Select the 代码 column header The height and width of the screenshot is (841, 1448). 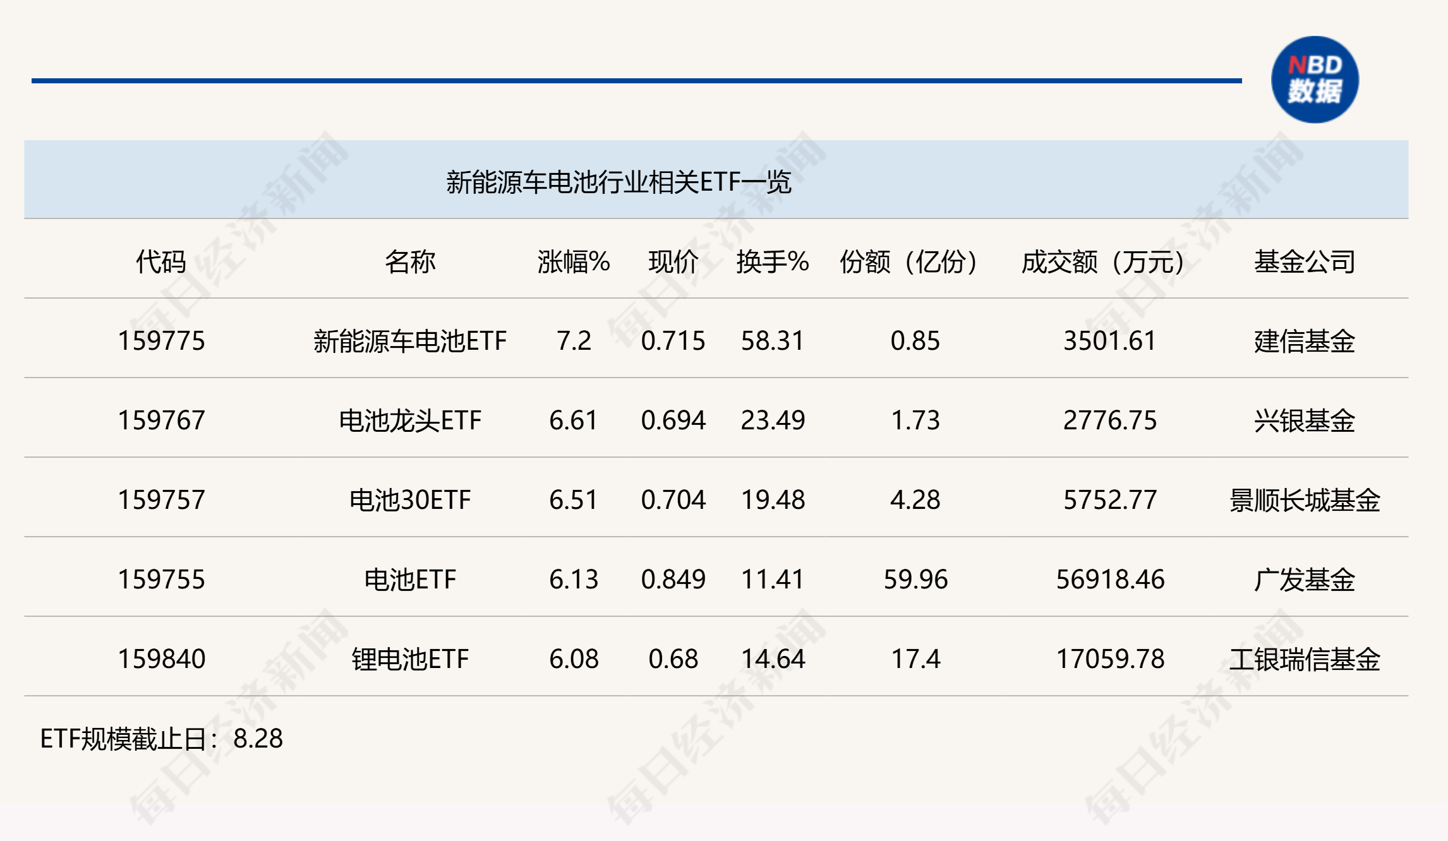pyautogui.click(x=161, y=261)
